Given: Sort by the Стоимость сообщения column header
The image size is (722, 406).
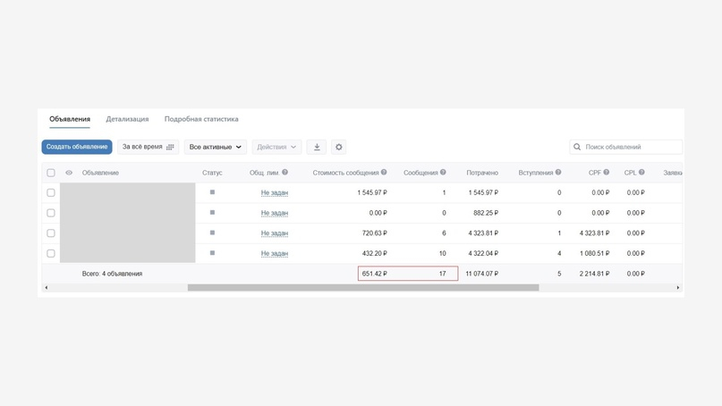Looking at the screenshot, I should click(x=345, y=173).
